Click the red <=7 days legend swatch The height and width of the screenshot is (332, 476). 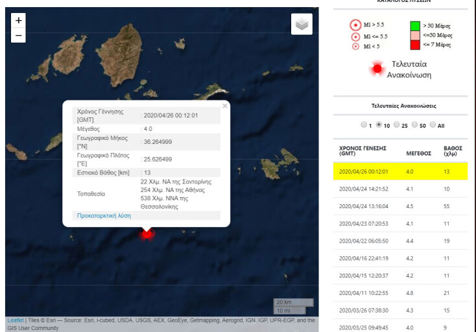[415, 44]
